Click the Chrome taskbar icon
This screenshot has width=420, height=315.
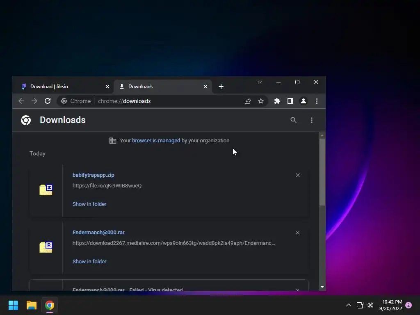tap(50, 305)
